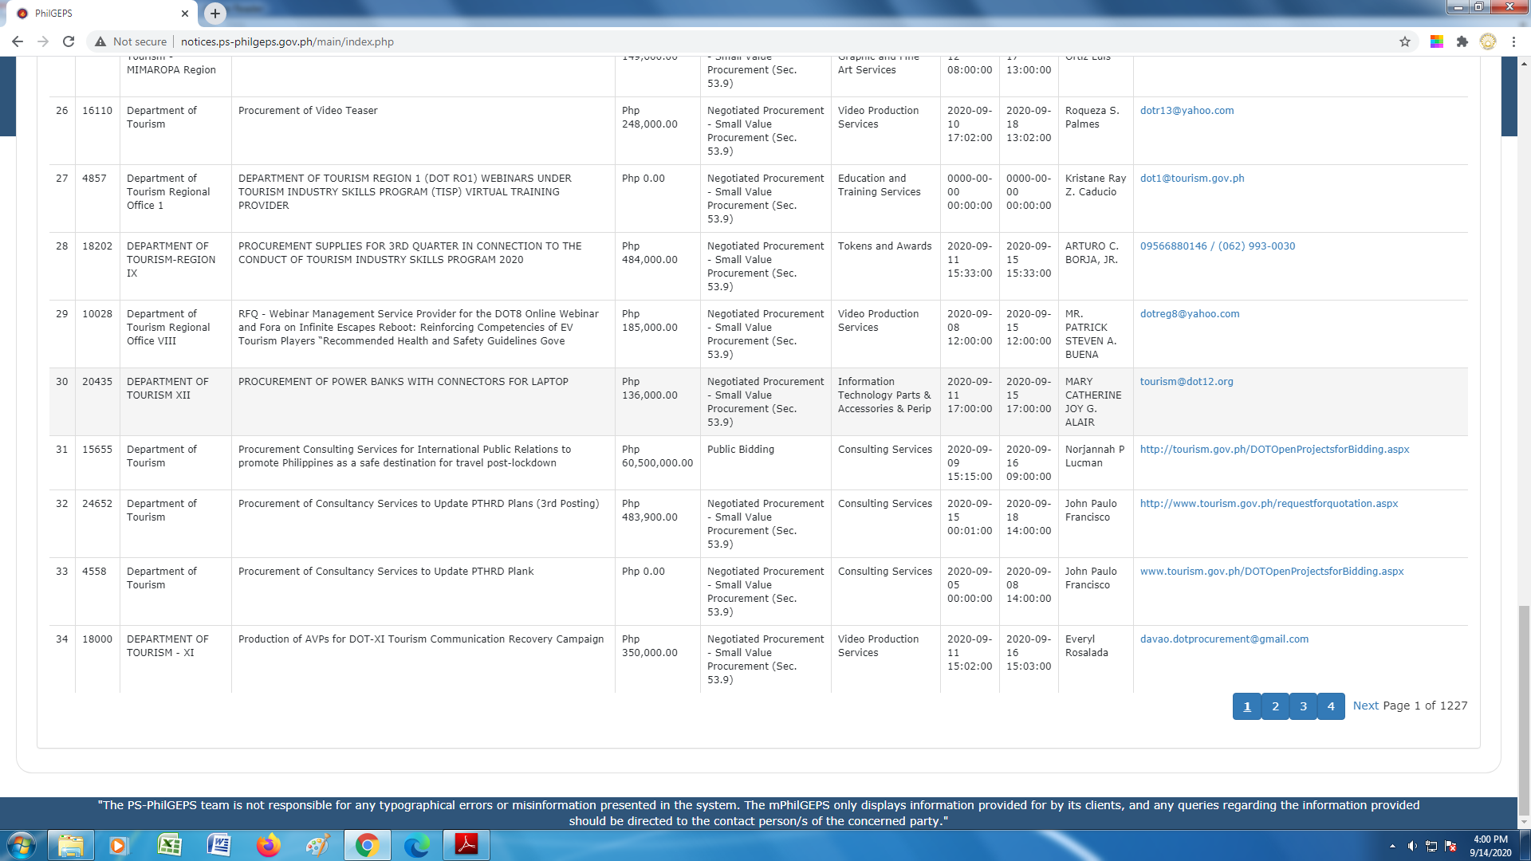Click the scrollbar down arrow
Screen dimensions: 1531x861
pos(1524,822)
